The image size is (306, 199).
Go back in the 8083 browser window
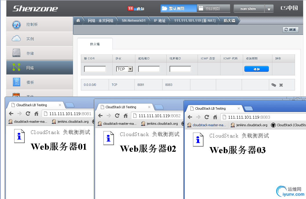[190, 117]
